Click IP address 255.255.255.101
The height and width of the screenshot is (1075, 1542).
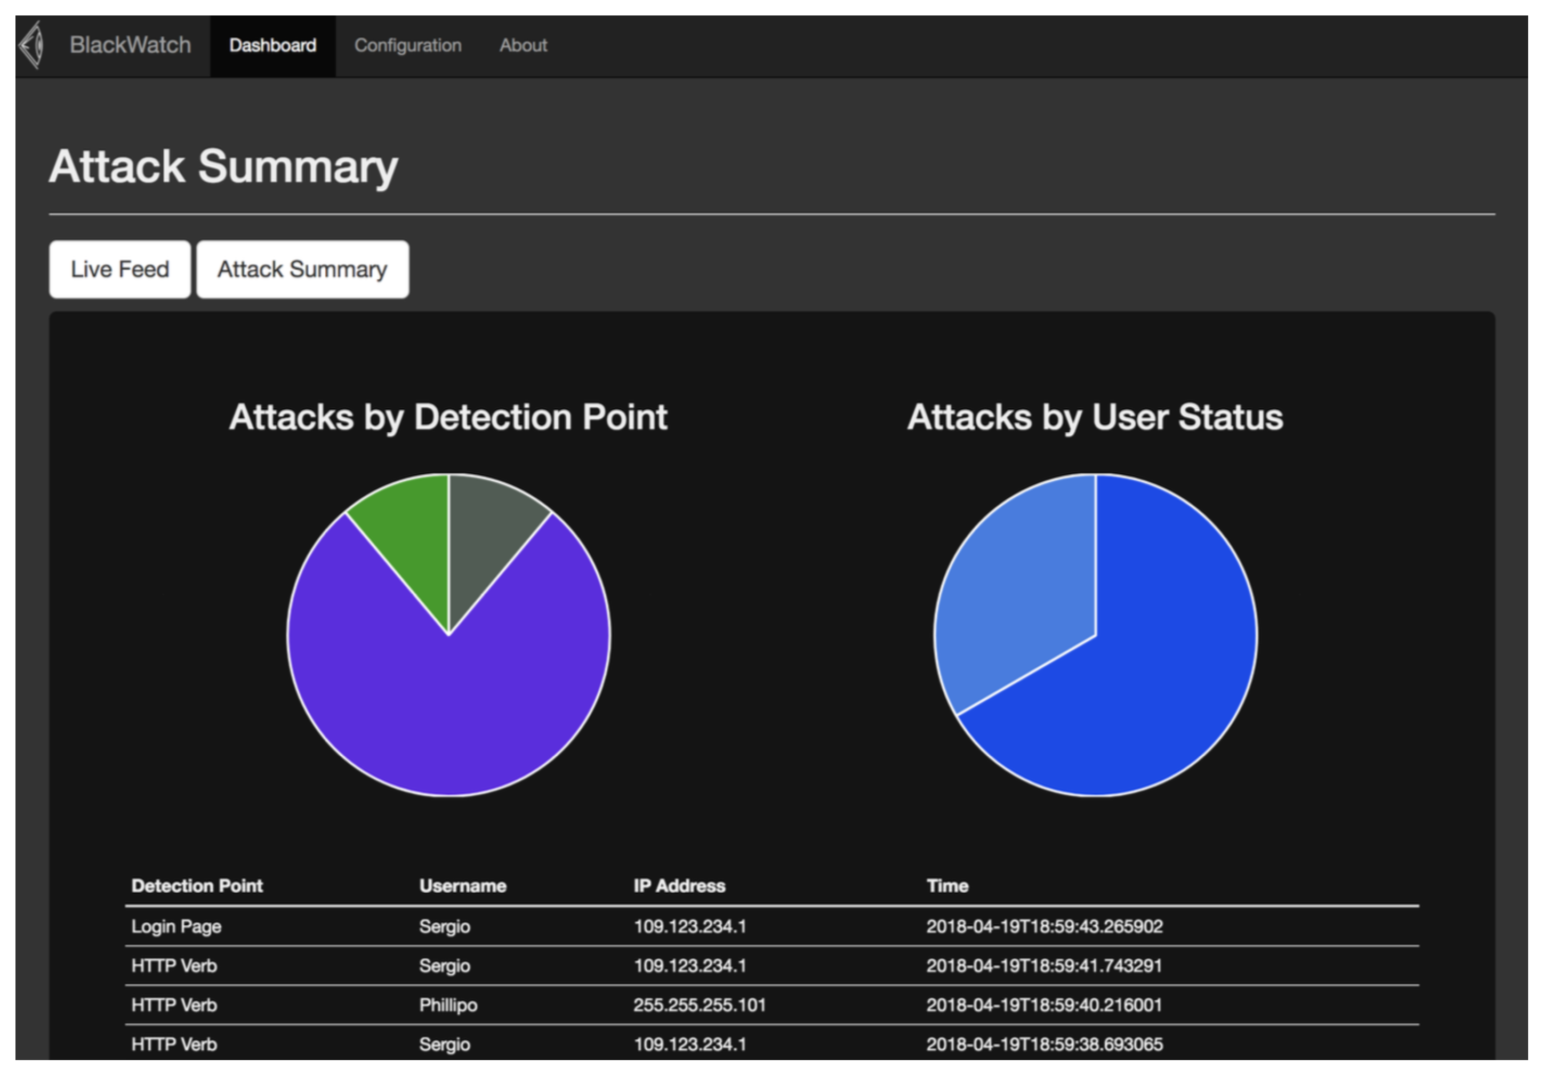698,1005
